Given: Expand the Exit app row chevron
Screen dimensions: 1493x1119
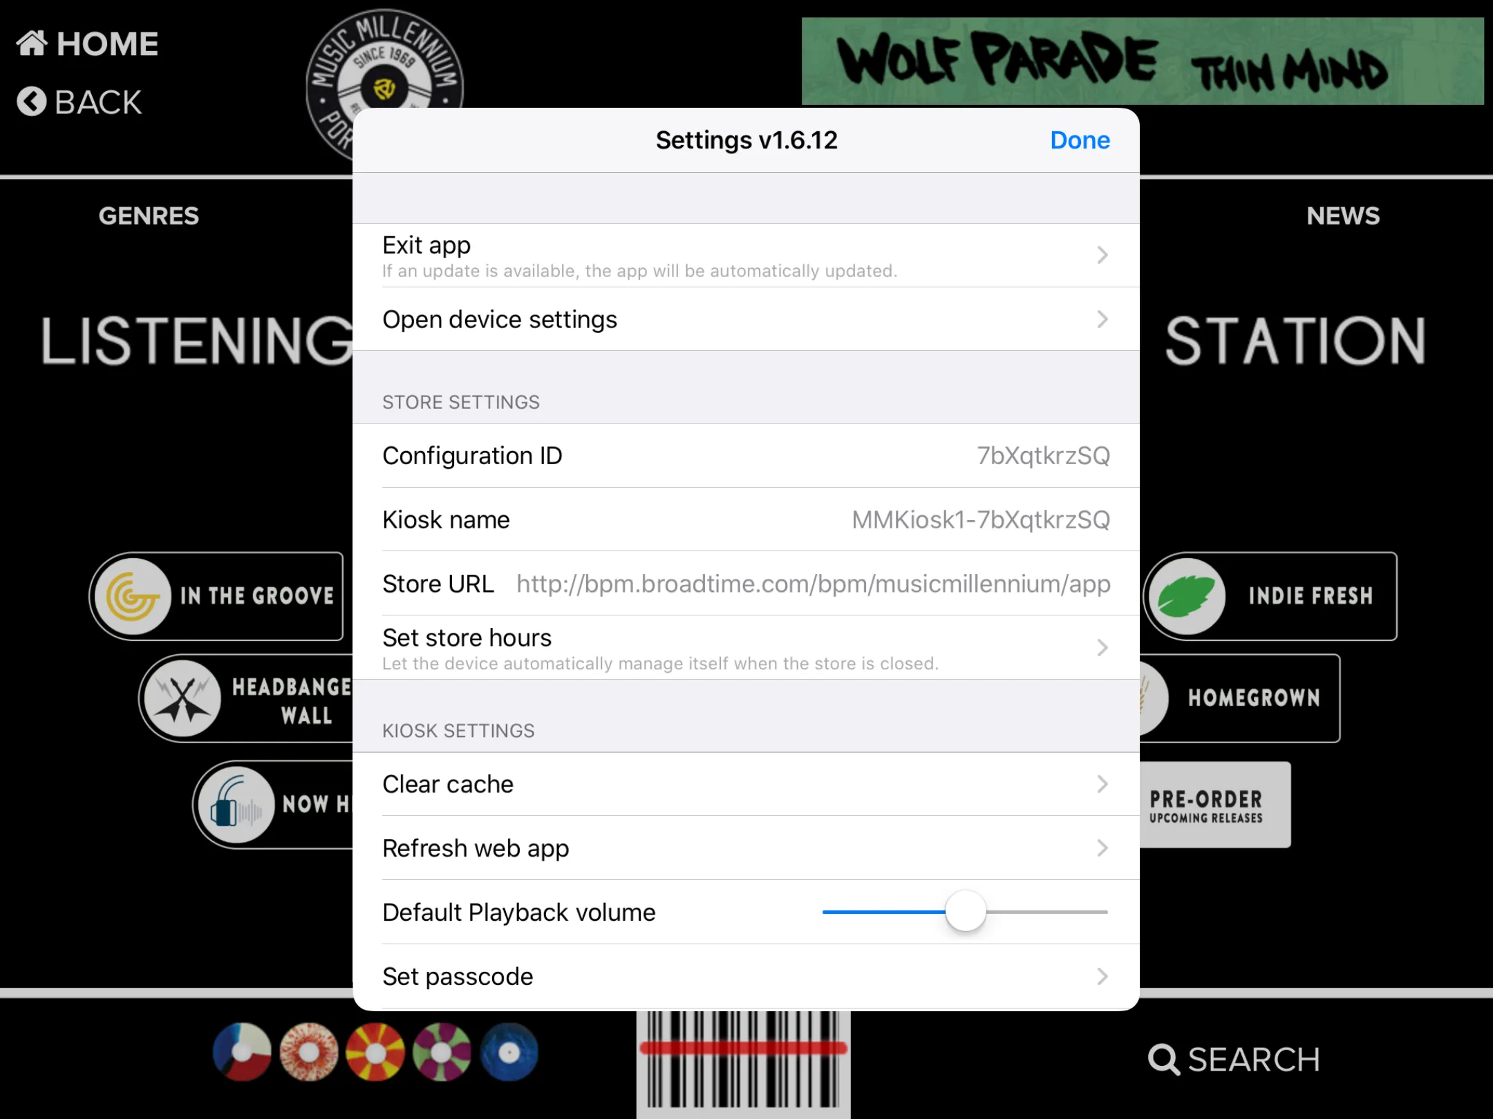Looking at the screenshot, I should pos(1102,255).
